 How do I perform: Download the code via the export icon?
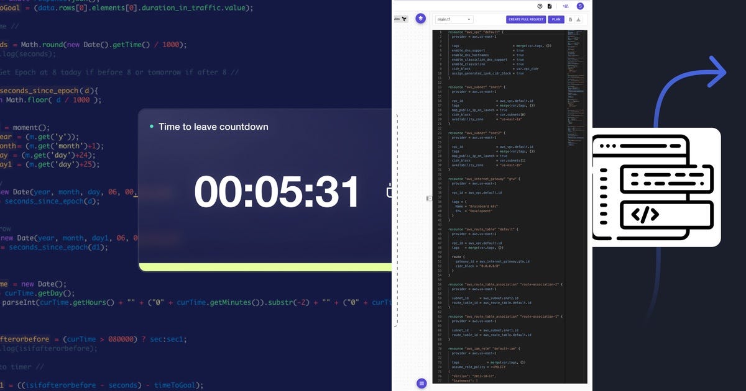point(579,19)
